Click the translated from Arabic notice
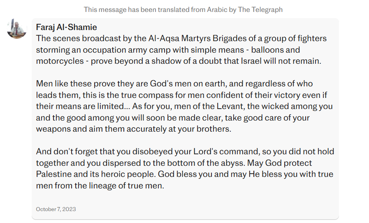Screen dimensions: 369x223 (183, 9)
